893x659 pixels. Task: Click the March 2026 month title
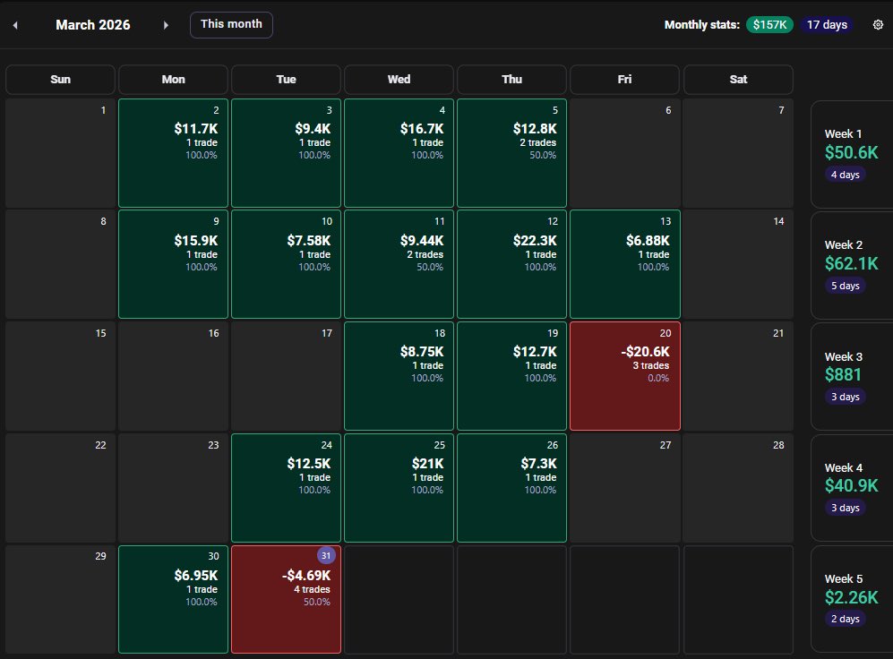(93, 25)
